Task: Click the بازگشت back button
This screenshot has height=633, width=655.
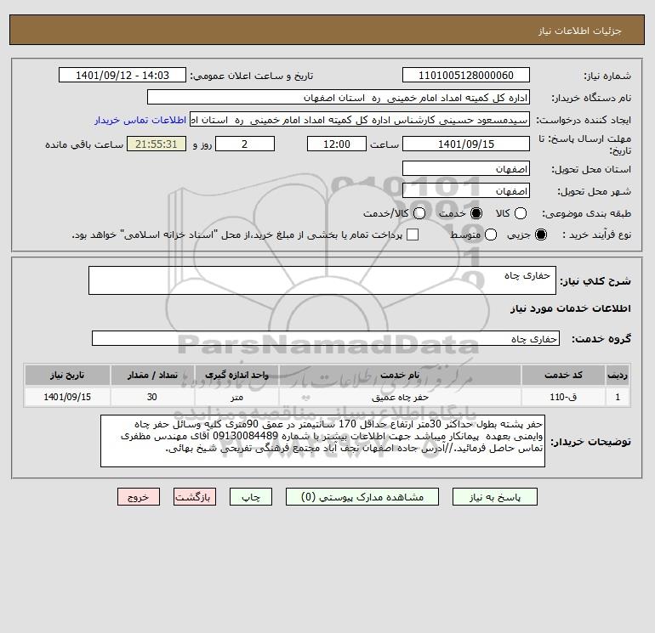Action: tap(195, 497)
